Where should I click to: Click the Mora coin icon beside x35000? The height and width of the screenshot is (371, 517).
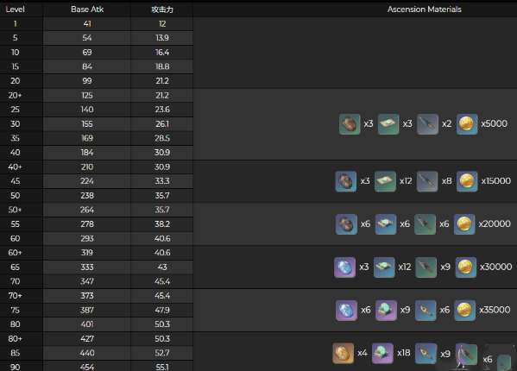point(464,311)
